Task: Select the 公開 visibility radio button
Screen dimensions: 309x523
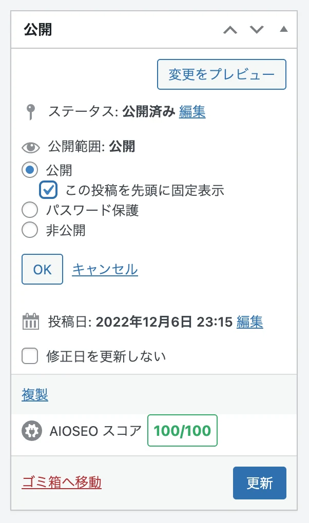Action: point(30,170)
